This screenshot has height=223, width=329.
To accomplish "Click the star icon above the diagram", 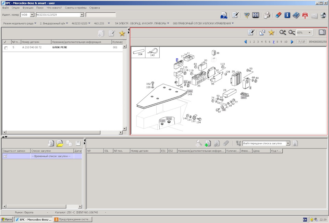I will (x=271, y=32).
